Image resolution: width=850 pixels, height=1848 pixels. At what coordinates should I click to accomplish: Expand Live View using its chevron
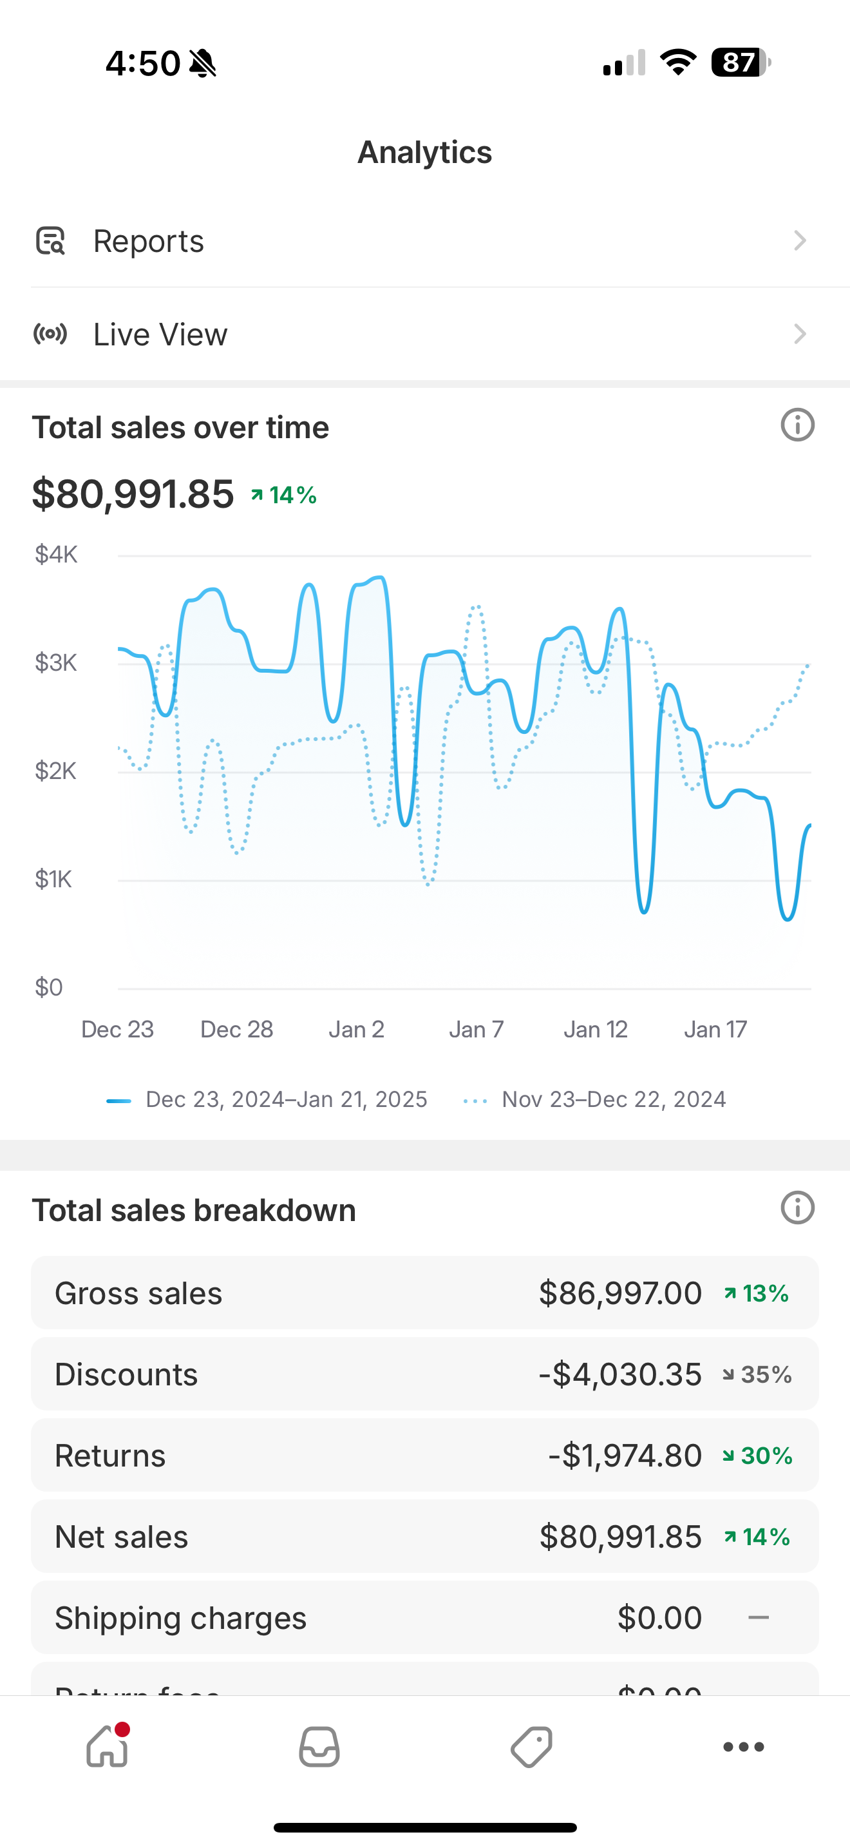(800, 334)
